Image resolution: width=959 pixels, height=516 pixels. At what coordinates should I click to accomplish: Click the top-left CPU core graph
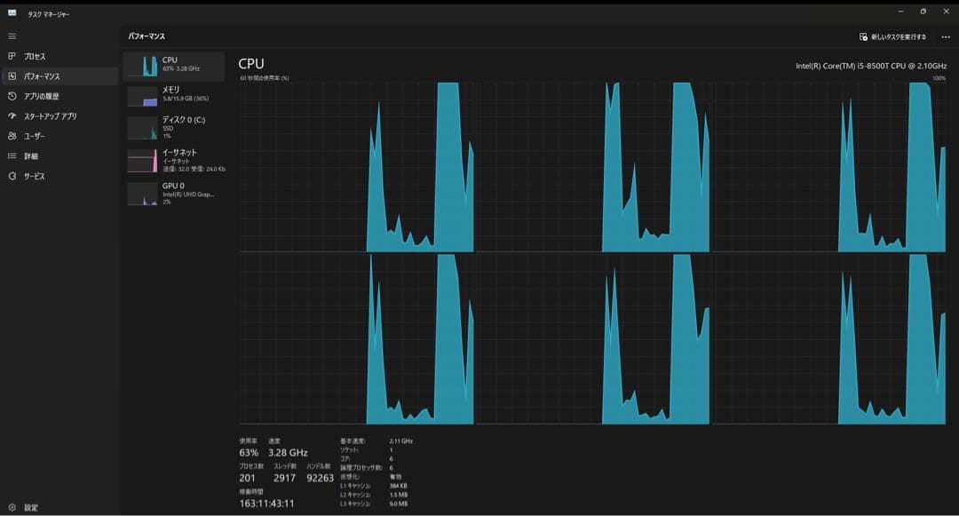click(x=356, y=167)
